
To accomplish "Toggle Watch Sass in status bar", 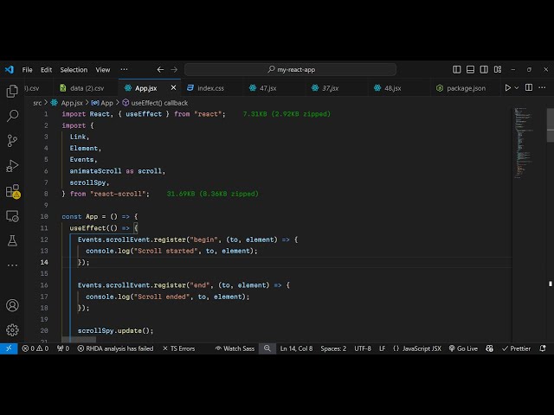I will 234,348.
